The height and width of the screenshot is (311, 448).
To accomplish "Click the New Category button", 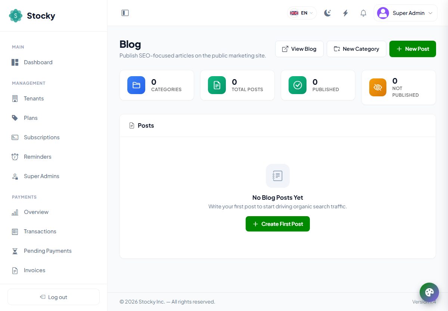I will tap(356, 49).
